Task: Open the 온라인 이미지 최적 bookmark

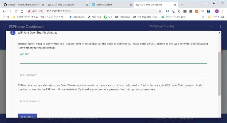Action: tap(174, 17)
